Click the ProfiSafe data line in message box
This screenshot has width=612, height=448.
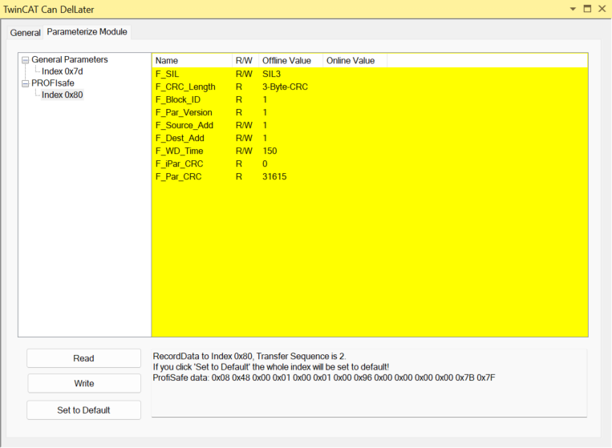tap(324, 377)
